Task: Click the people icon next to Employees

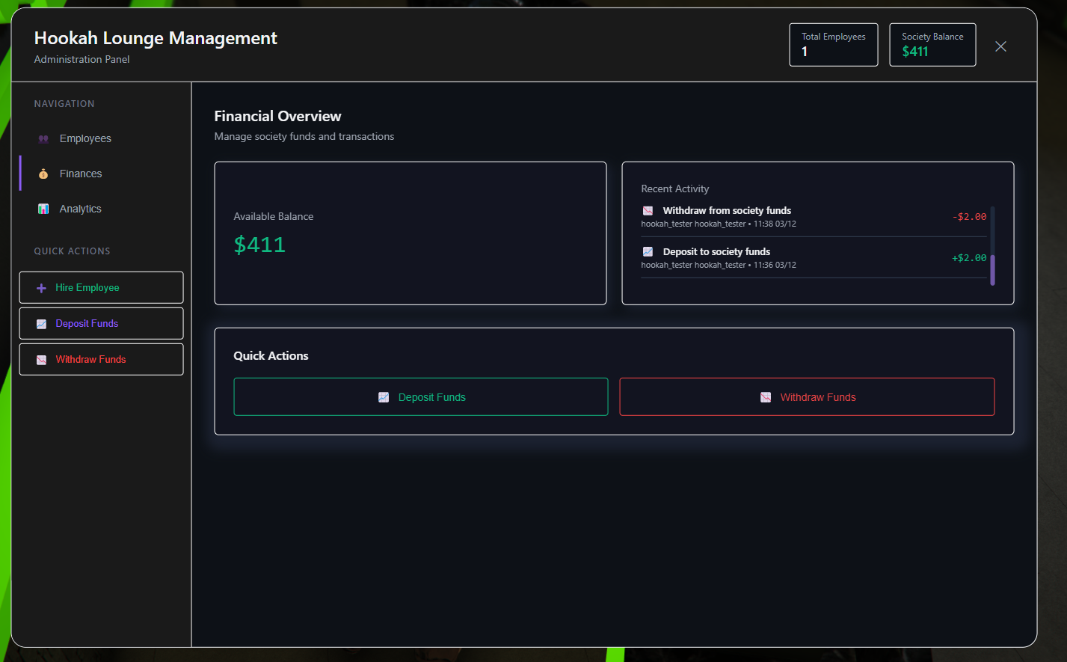Action: tap(43, 139)
